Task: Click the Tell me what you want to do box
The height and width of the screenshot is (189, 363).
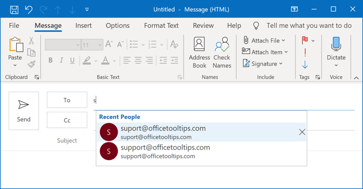Action: coord(309,25)
